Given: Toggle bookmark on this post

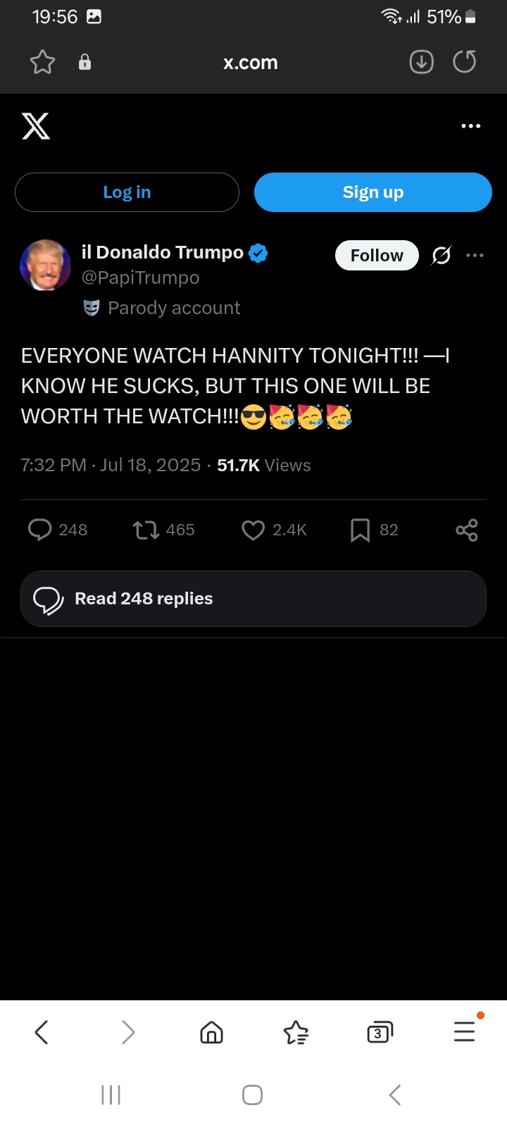Looking at the screenshot, I should [x=360, y=530].
